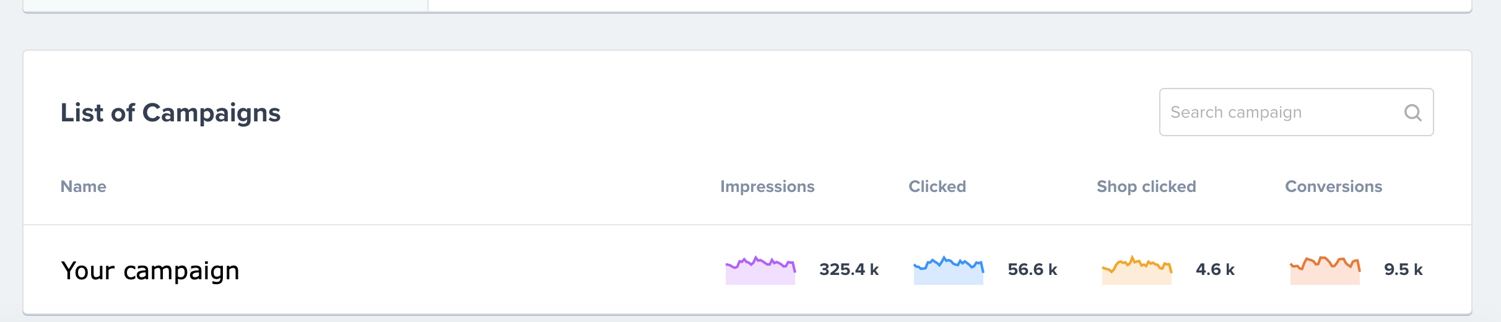
Task: Click the purple Impressions sparkline chart
Action: (760, 270)
